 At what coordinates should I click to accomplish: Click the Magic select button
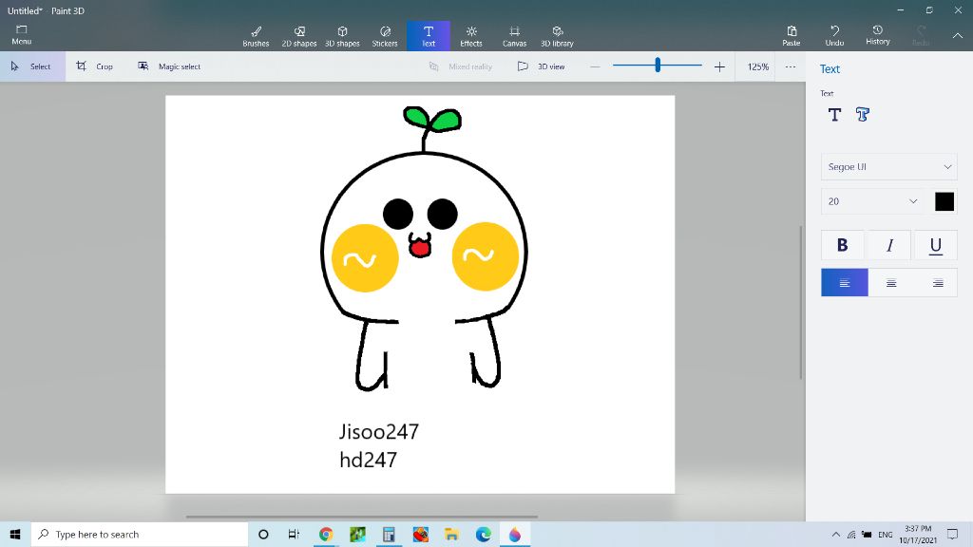click(169, 66)
